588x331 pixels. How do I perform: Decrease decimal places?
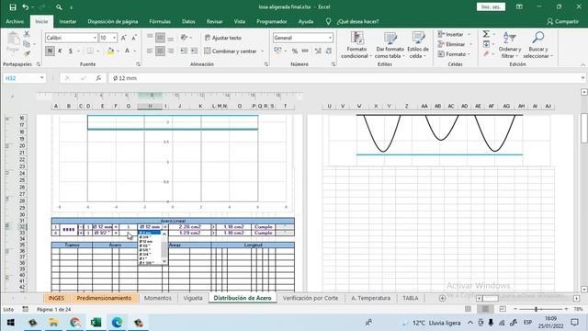click(329, 51)
